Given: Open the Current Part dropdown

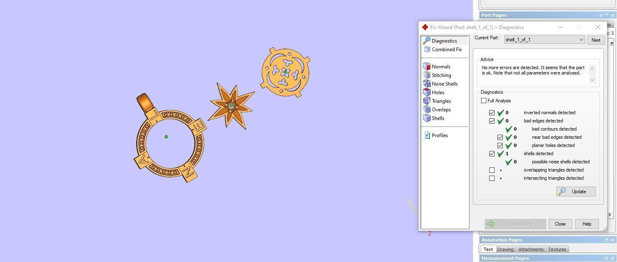Looking at the screenshot, I should click(544, 40).
